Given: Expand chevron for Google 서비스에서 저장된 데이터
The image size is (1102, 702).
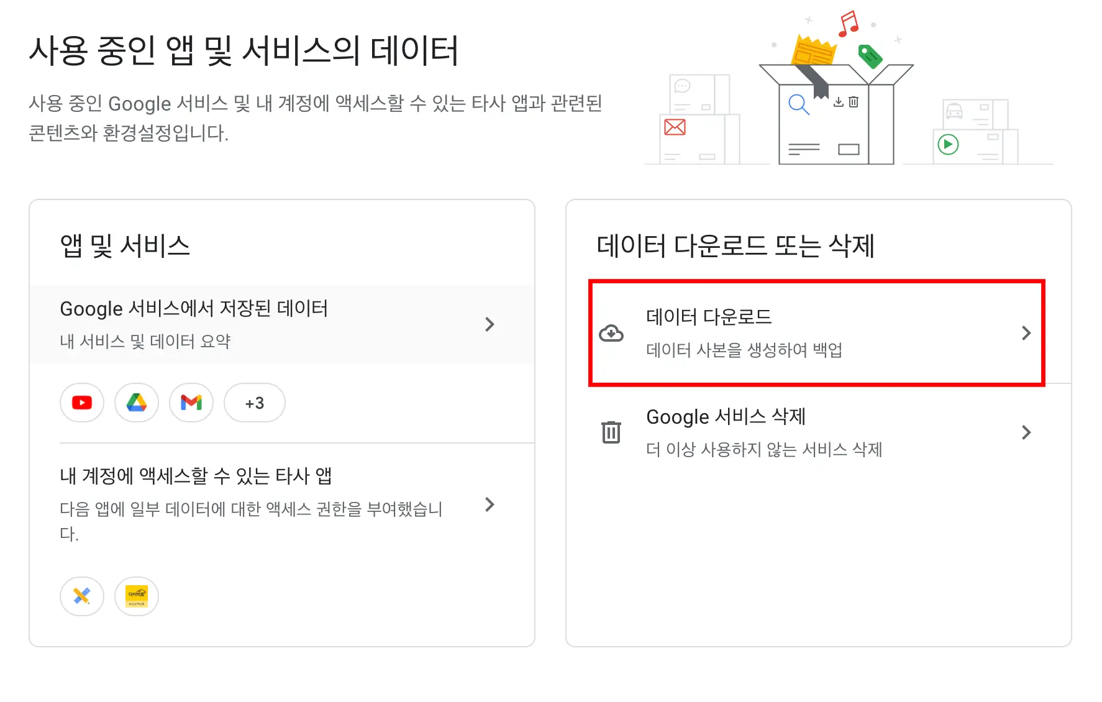Looking at the screenshot, I should [490, 324].
